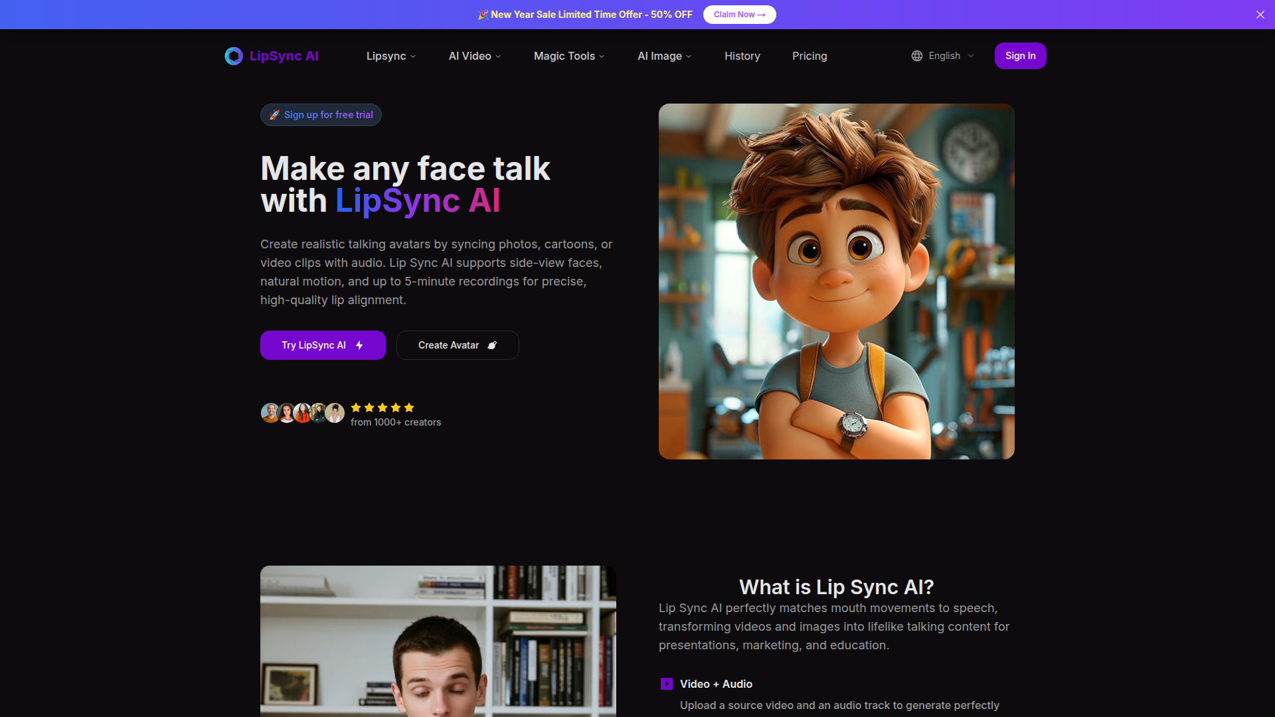Open the Magic Tools dropdown
The image size is (1275, 717).
pos(569,56)
